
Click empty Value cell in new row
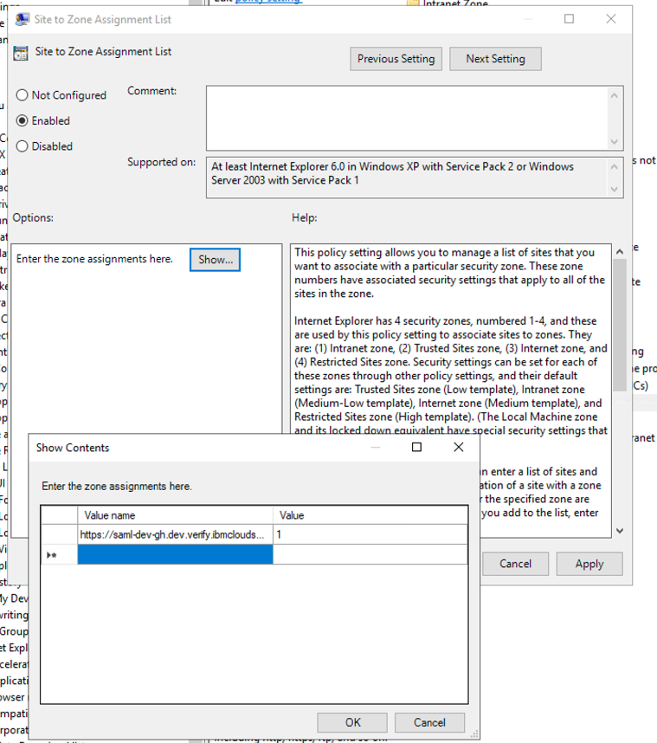[x=370, y=554]
